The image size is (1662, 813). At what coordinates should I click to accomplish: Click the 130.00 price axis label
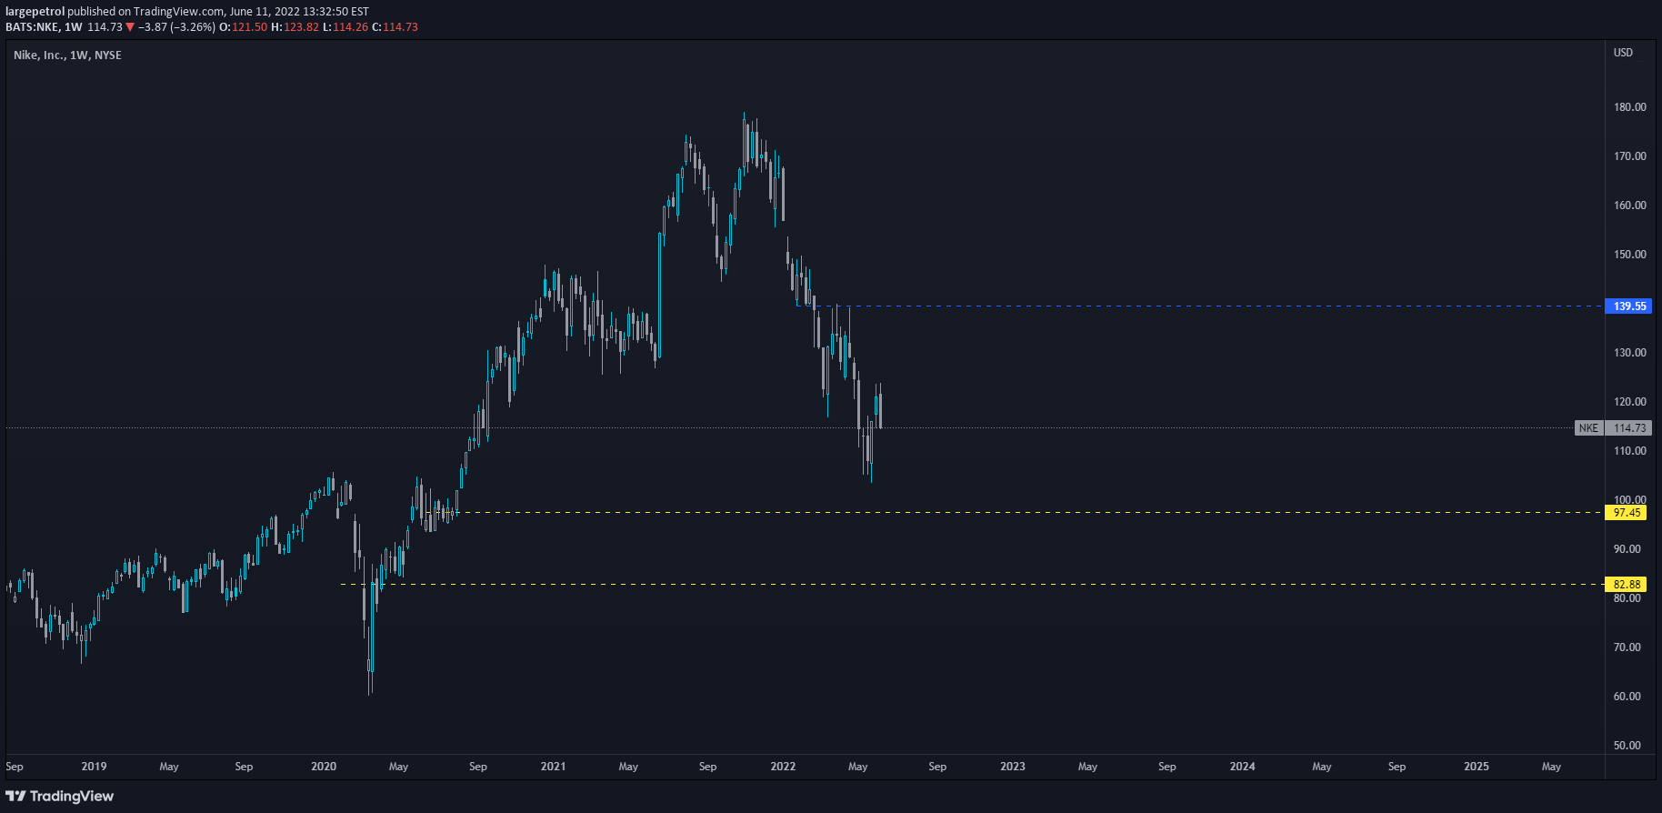coord(1630,353)
